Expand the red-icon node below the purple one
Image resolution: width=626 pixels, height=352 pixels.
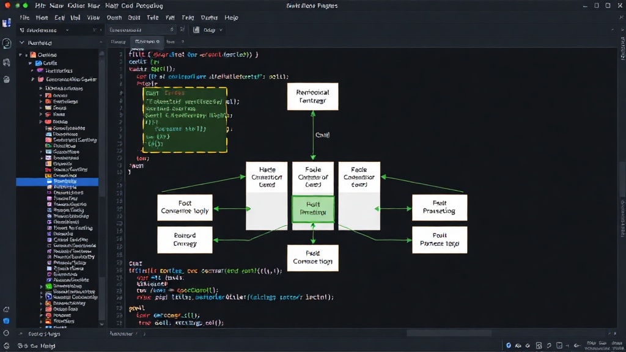point(33,79)
